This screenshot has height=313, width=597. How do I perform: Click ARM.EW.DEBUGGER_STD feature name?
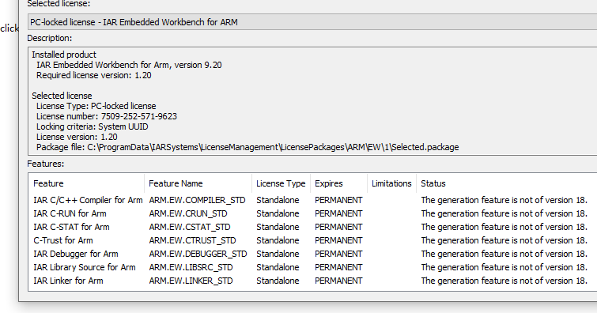198,254
